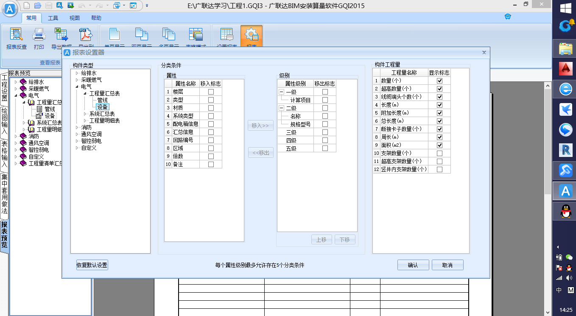
Task: Click the 上移 button
Action: pos(322,240)
